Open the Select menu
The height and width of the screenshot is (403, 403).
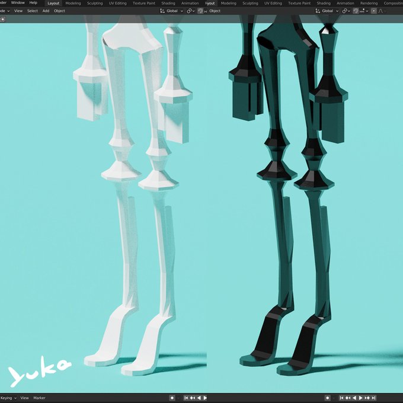click(x=33, y=11)
